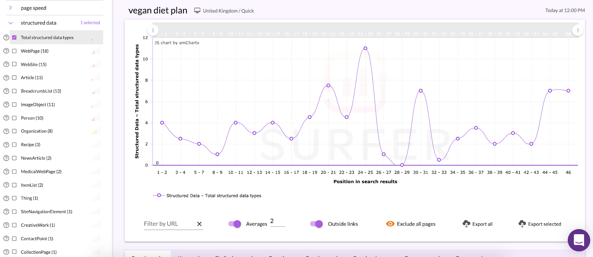Toggle Exclude all pages eye icon
This screenshot has width=593, height=257.
pyautogui.click(x=390, y=224)
